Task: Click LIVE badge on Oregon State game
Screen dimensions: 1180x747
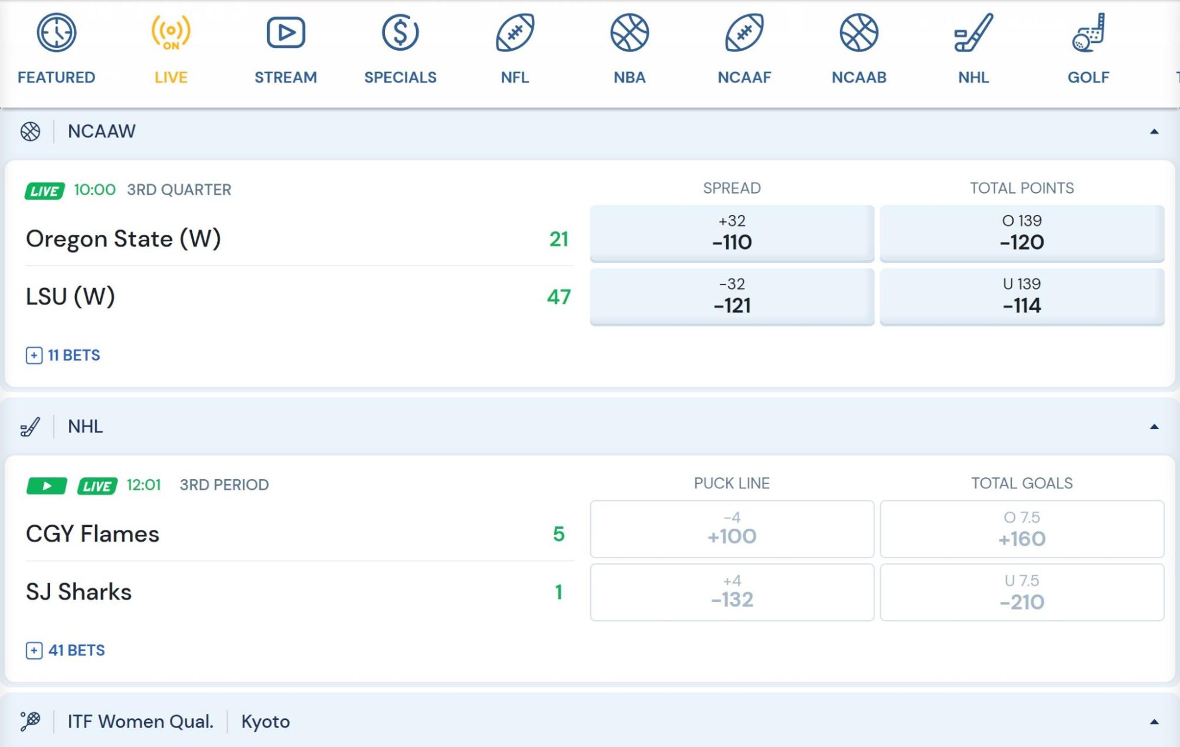Action: (44, 191)
